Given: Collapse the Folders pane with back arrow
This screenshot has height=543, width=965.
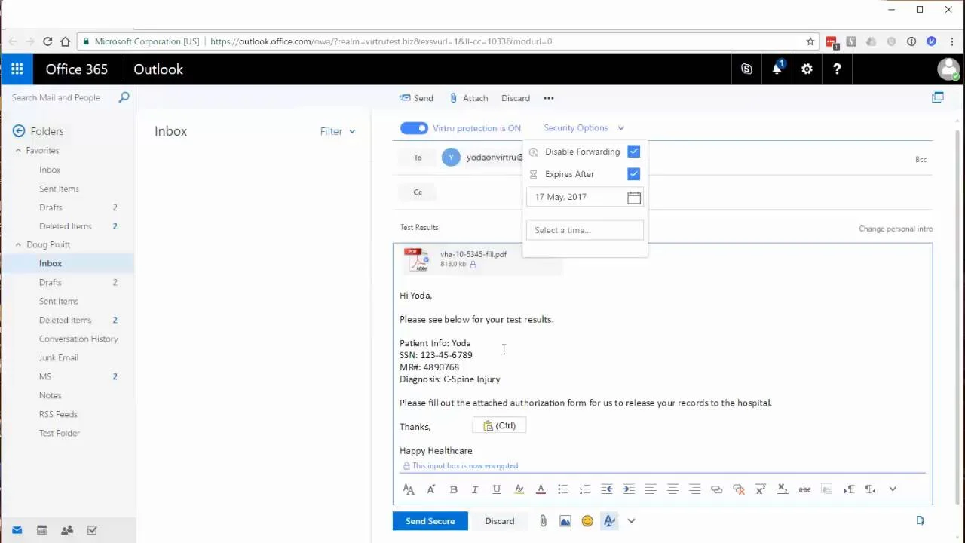Looking at the screenshot, I should 19,131.
